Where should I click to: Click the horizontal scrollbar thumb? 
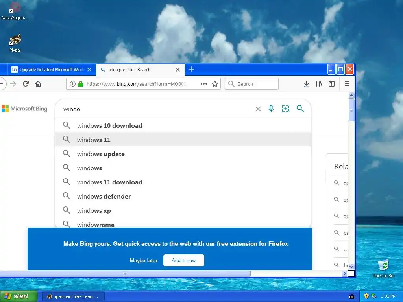click(x=125, y=274)
